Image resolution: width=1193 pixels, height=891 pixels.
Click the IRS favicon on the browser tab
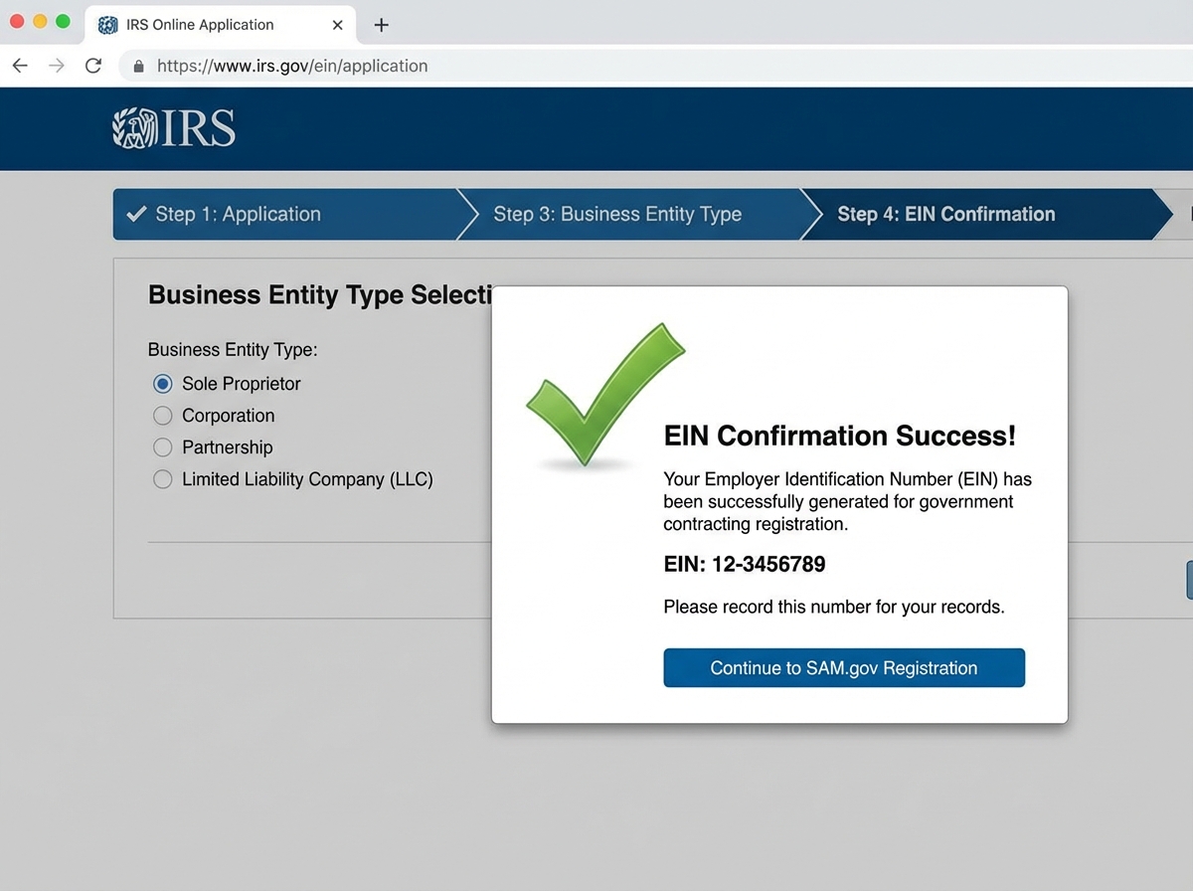pyautogui.click(x=106, y=24)
